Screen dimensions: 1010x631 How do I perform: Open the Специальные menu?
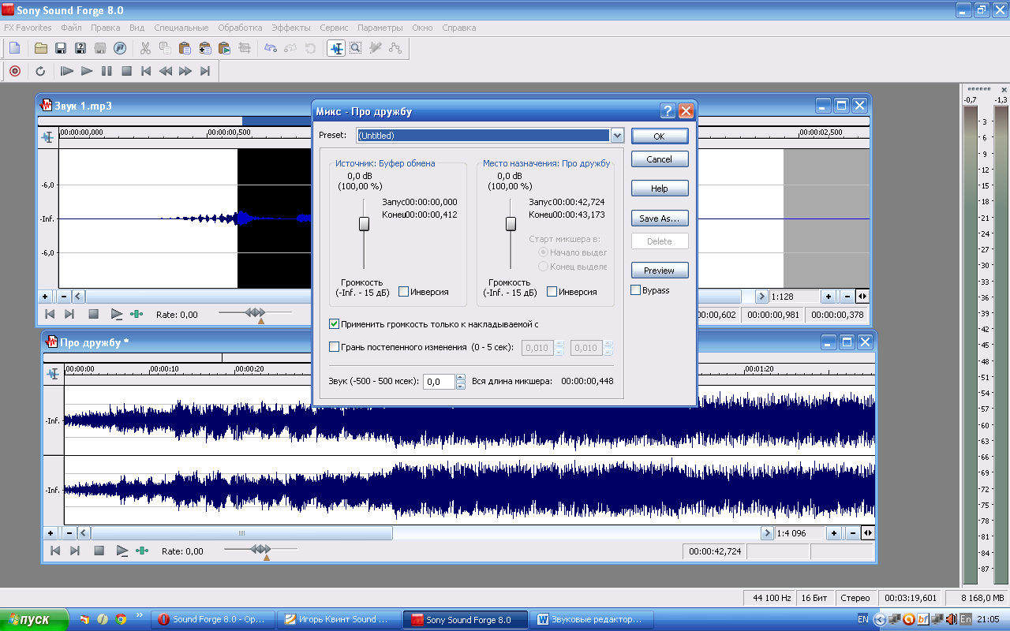click(x=181, y=28)
